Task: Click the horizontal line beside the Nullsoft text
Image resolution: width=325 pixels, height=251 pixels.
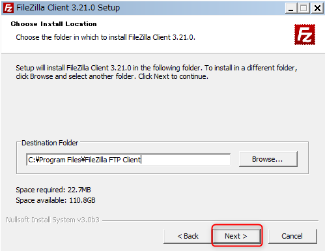Action: tap(210, 221)
